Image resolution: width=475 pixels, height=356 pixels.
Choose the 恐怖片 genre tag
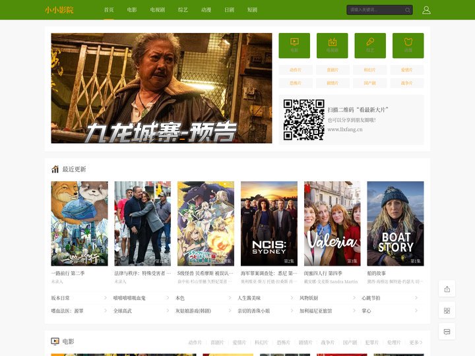click(x=296, y=83)
